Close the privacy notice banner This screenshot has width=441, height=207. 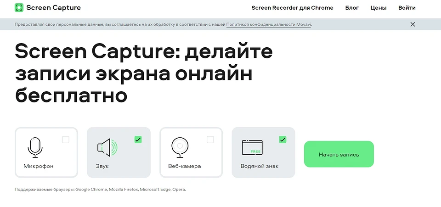tap(413, 24)
